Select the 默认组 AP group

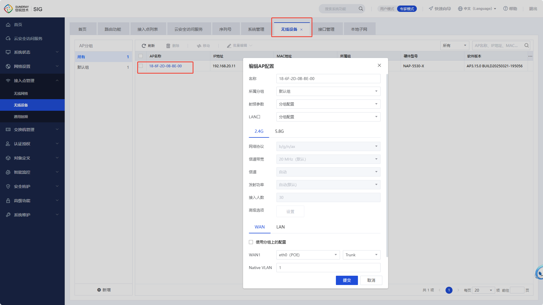click(x=103, y=67)
